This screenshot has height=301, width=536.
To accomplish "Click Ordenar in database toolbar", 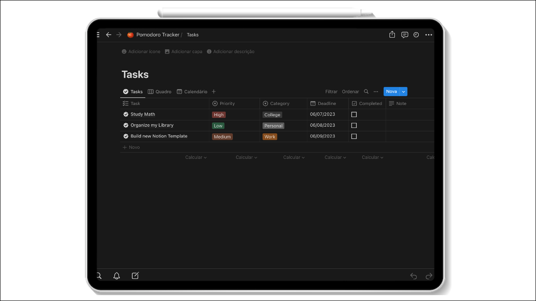I will [350, 92].
